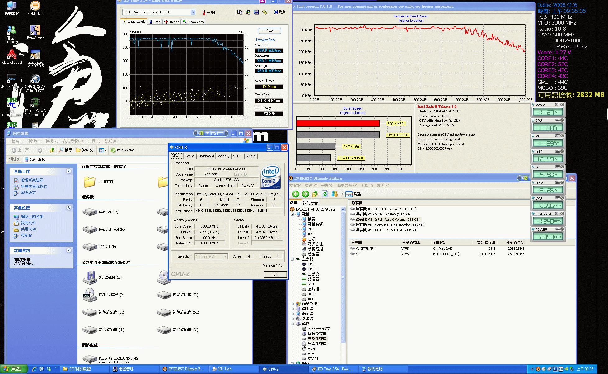Screen dimensions: 608x374
Task: Select the GHOST (J:) drive icon
Action: (x=90, y=247)
